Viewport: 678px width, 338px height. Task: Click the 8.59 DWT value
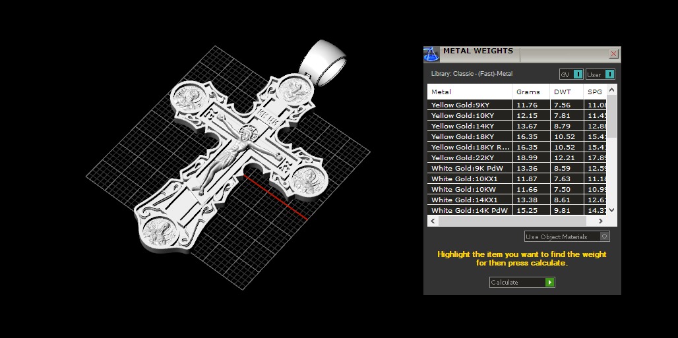[562, 168]
